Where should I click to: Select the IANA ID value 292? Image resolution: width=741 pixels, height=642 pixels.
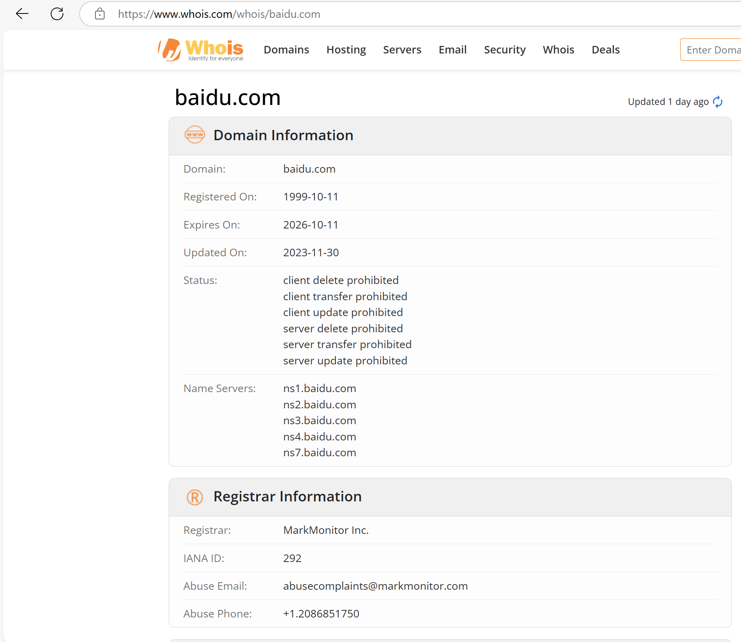pyautogui.click(x=292, y=558)
